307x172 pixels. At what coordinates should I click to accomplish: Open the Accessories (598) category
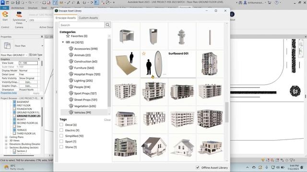coord(86,49)
